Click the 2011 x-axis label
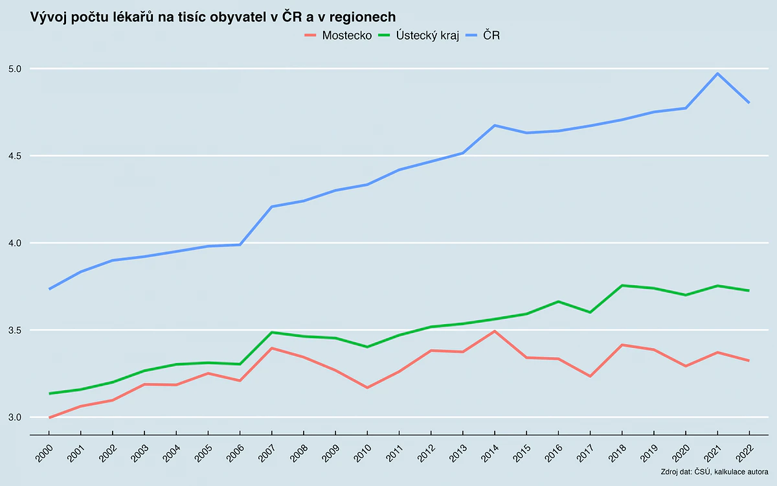Image resolution: width=777 pixels, height=486 pixels. 393,453
